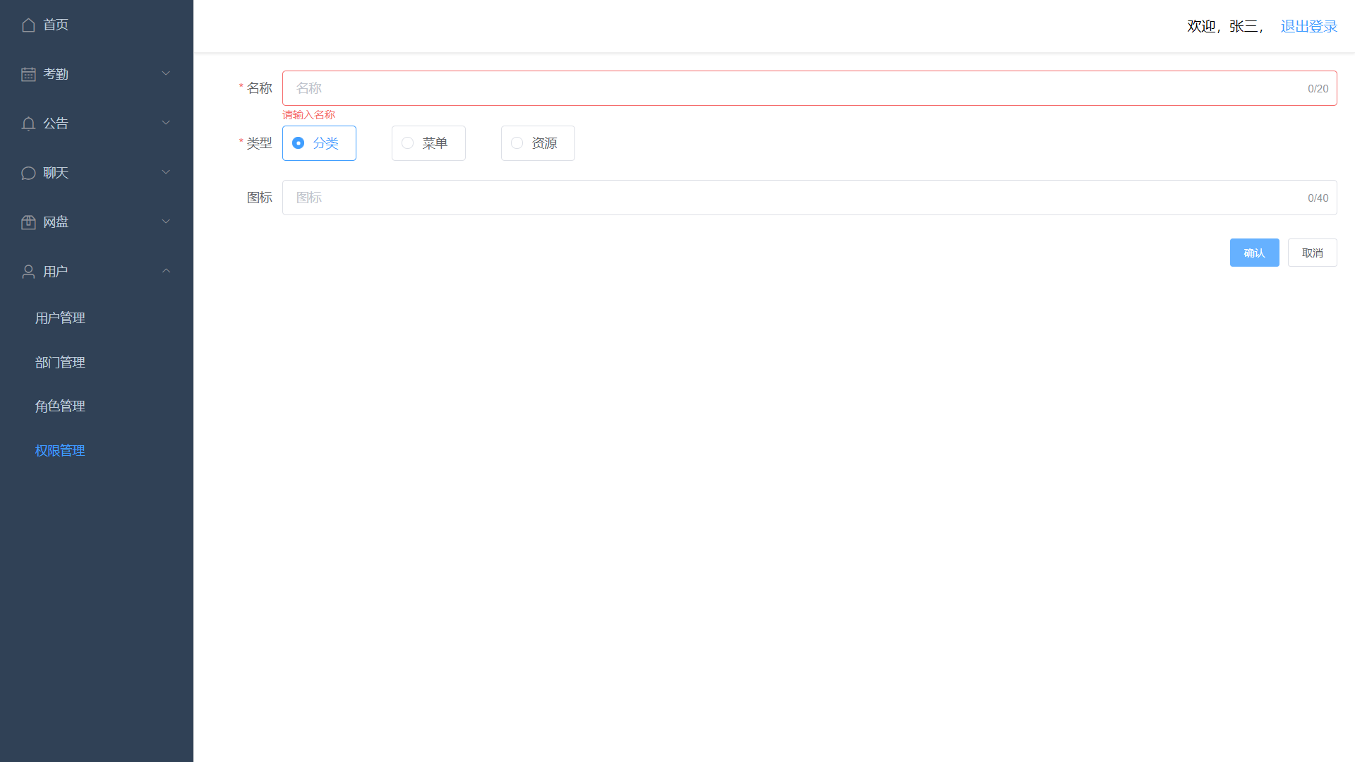
Task: Select the 分类 radio option
Action: tap(299, 143)
